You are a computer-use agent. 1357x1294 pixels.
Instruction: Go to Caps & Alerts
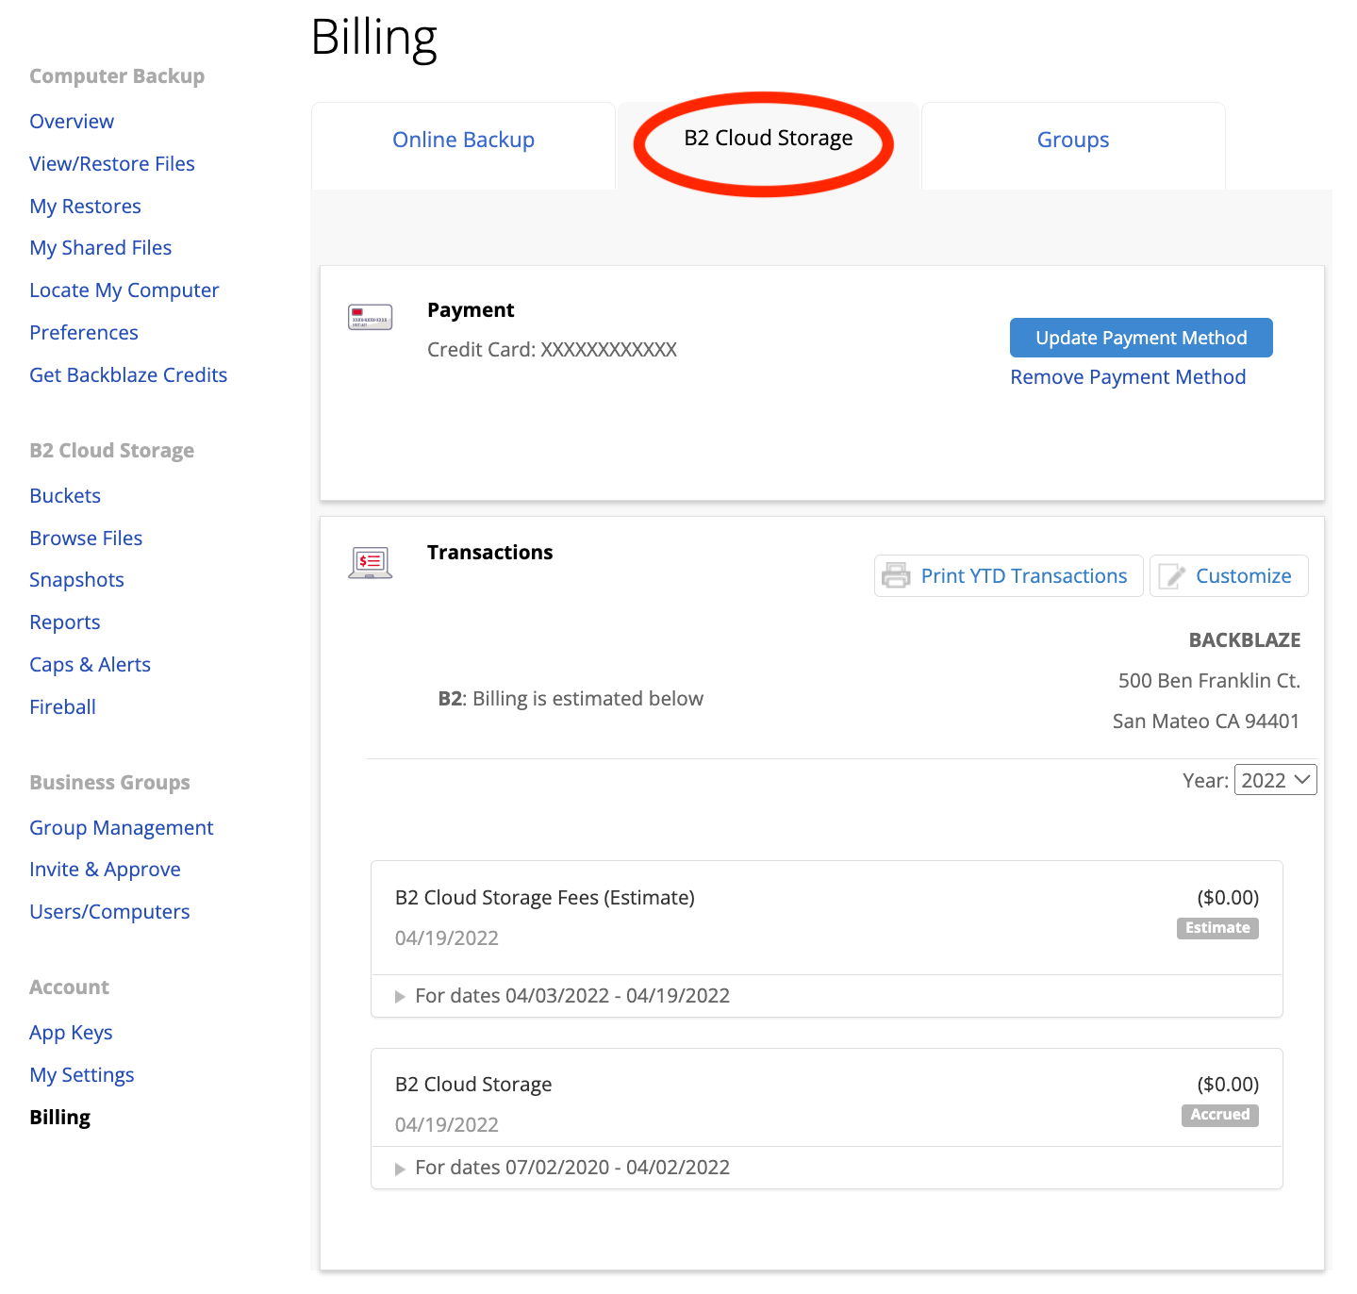pyautogui.click(x=90, y=665)
